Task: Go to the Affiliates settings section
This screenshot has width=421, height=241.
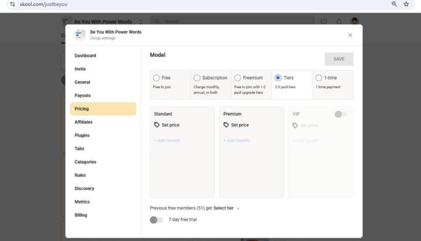Action: pyautogui.click(x=84, y=122)
